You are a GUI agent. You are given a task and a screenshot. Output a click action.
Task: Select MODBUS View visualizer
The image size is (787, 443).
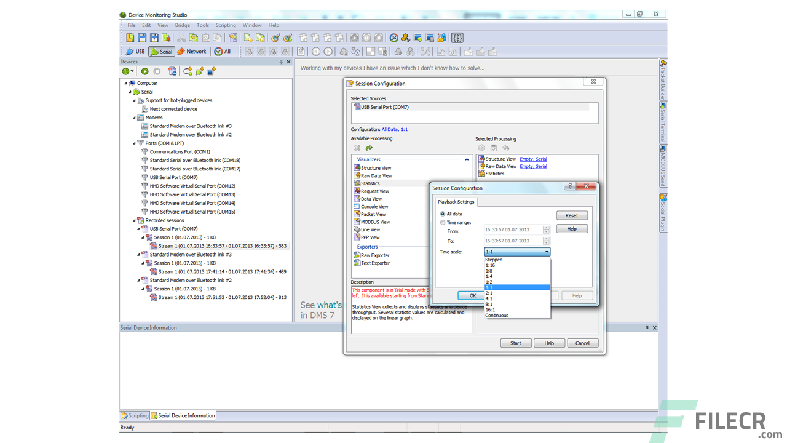371,222
